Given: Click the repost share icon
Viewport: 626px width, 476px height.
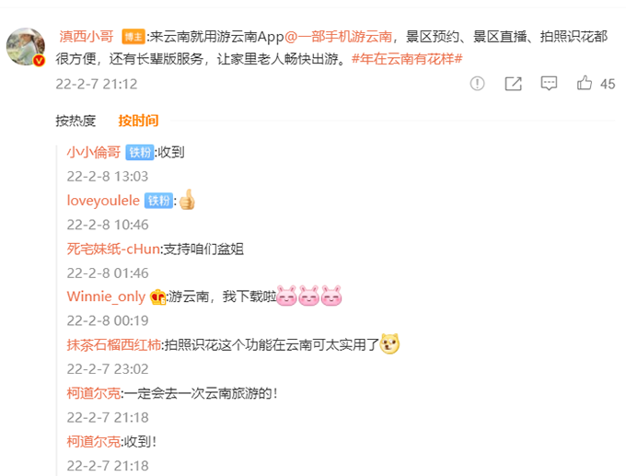Looking at the screenshot, I should (513, 84).
